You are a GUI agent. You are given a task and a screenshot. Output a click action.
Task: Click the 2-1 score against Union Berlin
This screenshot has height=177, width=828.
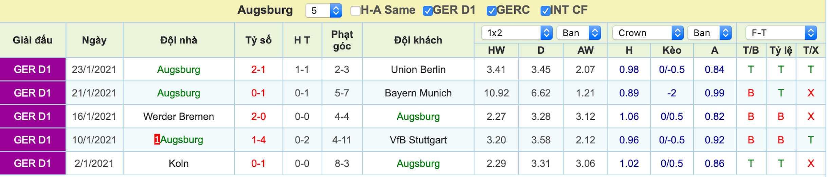pyautogui.click(x=258, y=70)
